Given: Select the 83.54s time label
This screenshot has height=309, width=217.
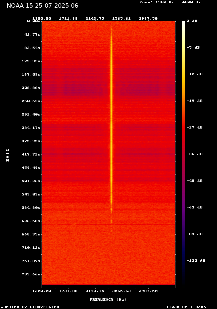Looking at the screenshot, I should coord(32,48).
